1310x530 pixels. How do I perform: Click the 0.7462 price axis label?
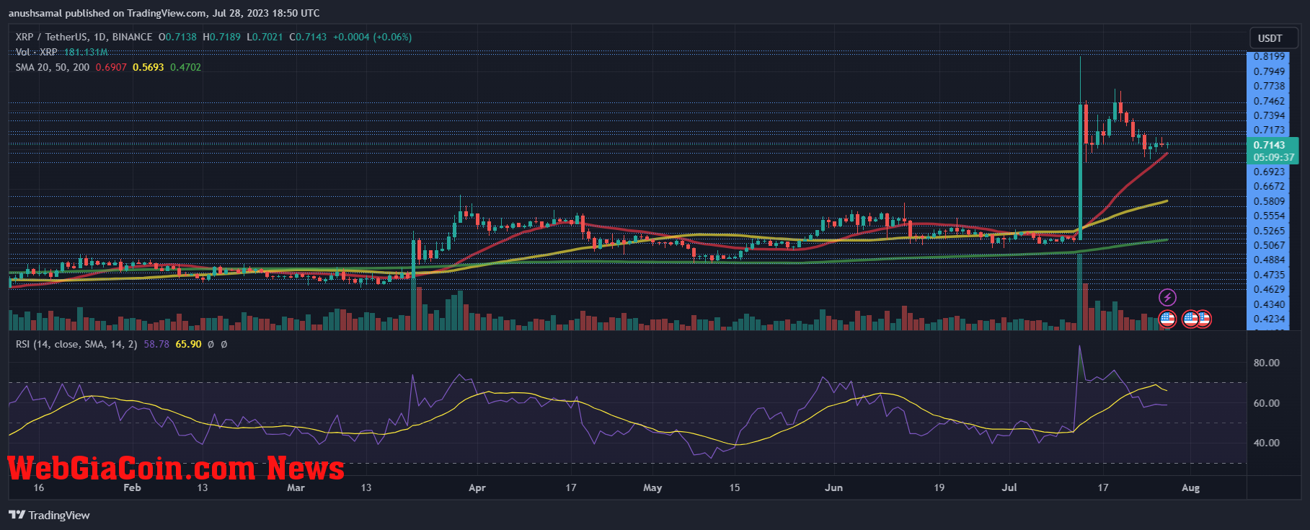click(x=1269, y=101)
